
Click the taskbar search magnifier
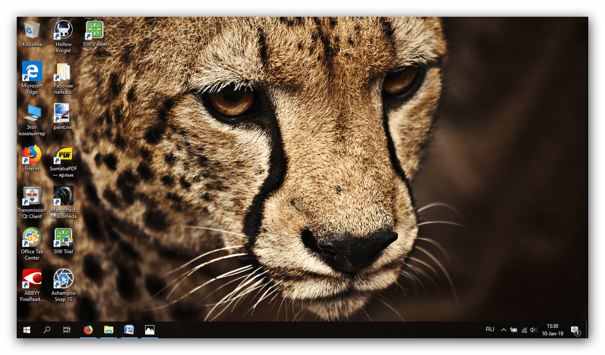tap(47, 330)
